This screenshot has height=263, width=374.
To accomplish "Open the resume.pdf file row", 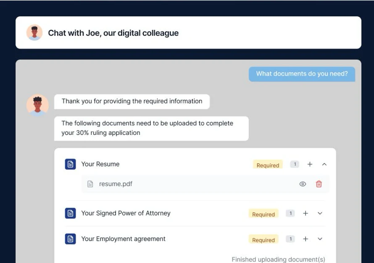I will click(205, 184).
